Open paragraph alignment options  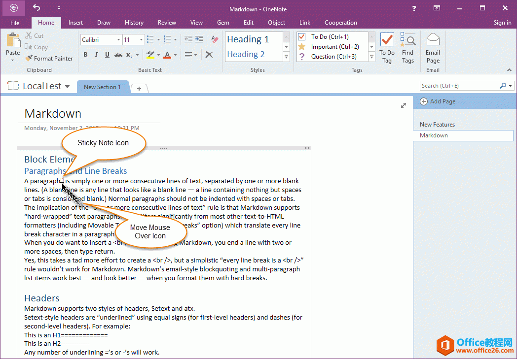(190, 55)
